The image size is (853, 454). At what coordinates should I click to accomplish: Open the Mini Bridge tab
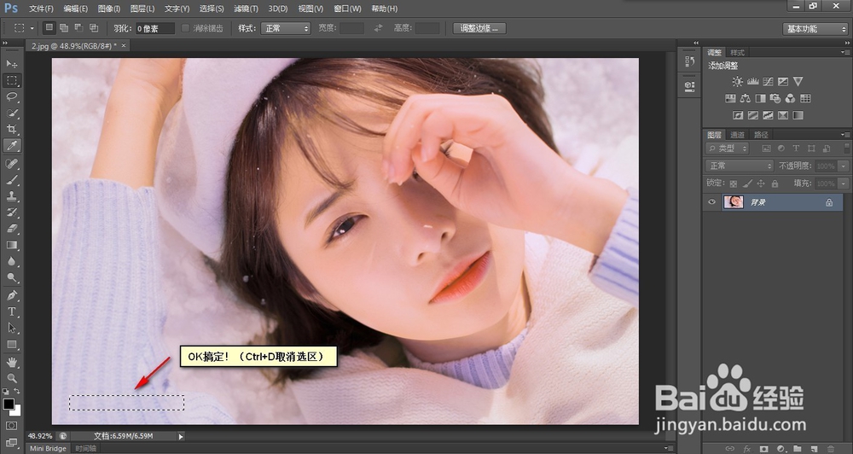tap(48, 449)
